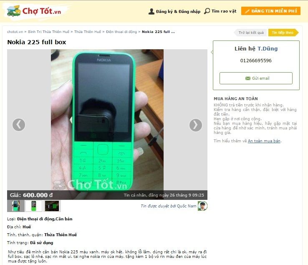
Task: Select the third dark photo thumbnail
Action: tap(52, 206)
